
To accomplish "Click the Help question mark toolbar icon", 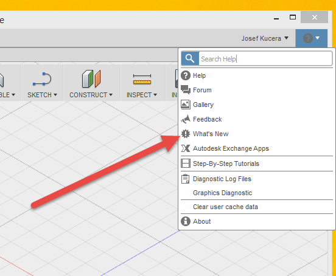I will click(x=308, y=38).
